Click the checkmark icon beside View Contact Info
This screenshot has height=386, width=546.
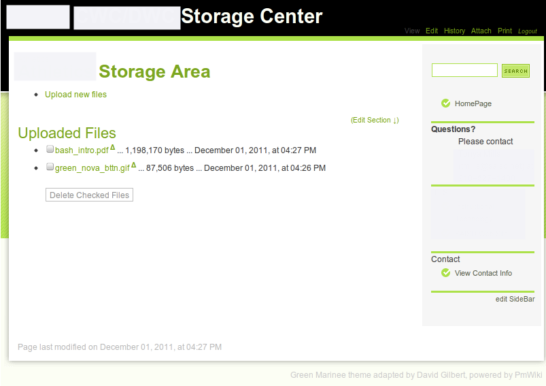[446, 273]
